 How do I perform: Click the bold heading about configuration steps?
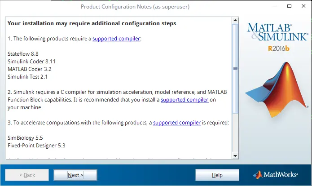[92, 23]
